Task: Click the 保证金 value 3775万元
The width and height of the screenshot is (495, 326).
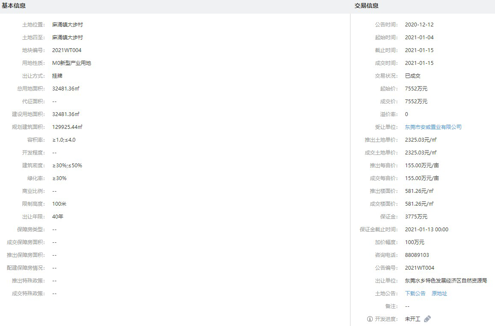Action: pos(416,217)
